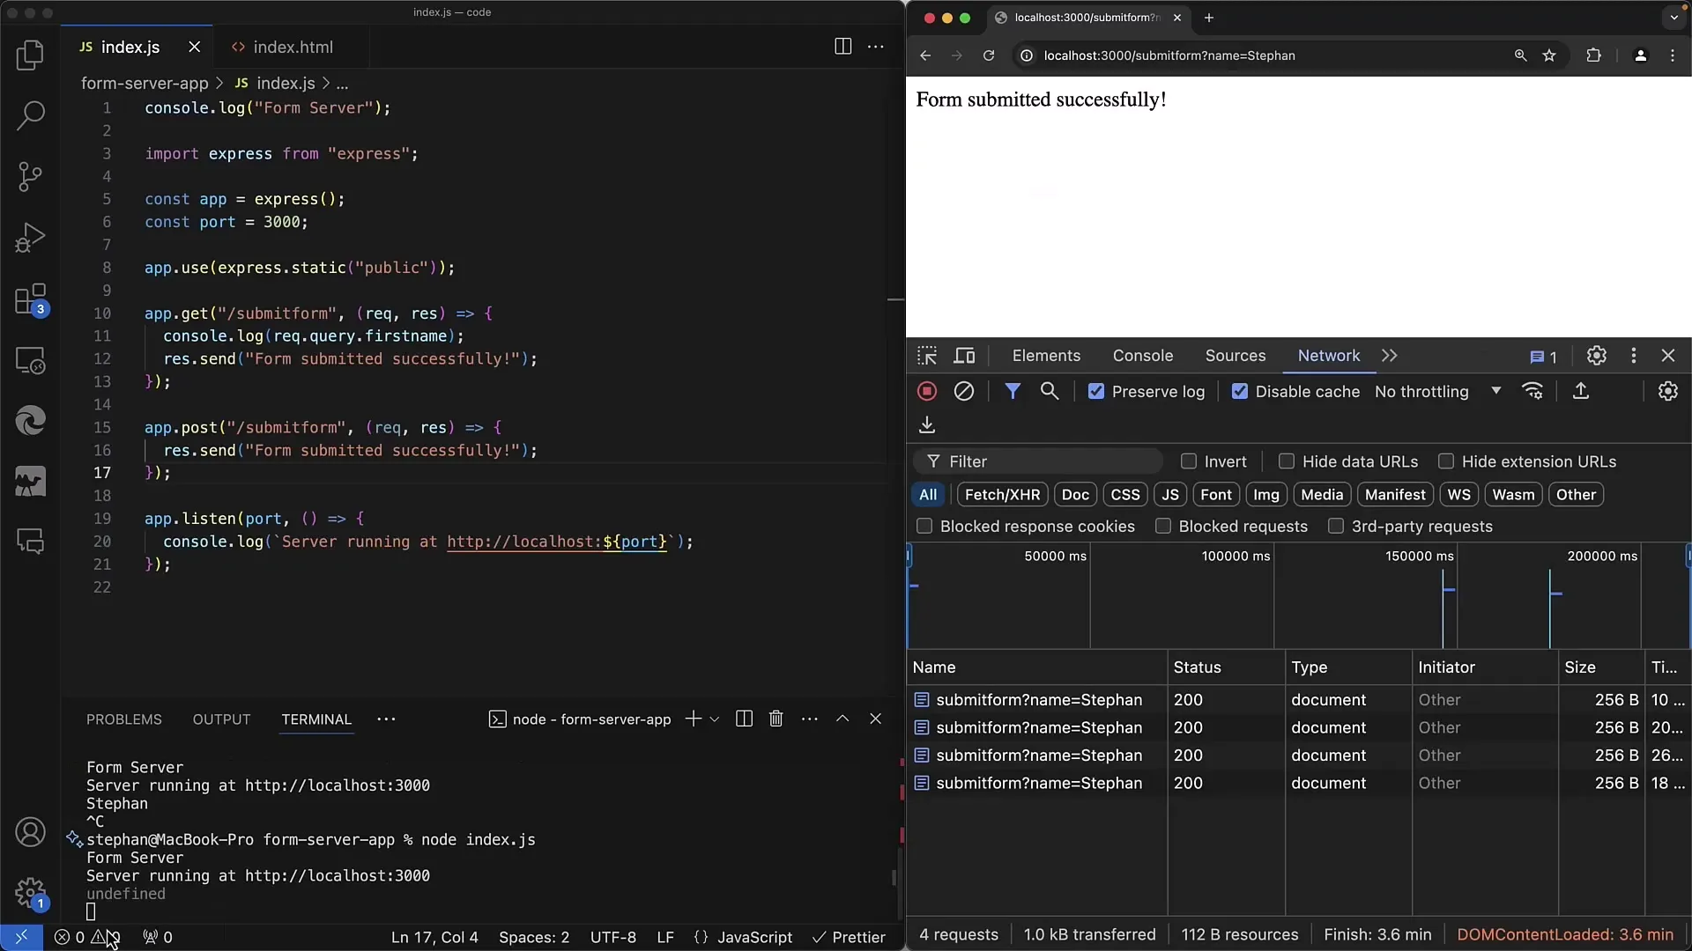1692x951 pixels.
Task: Click the Fetch/XHR filter button
Action: click(x=1003, y=493)
